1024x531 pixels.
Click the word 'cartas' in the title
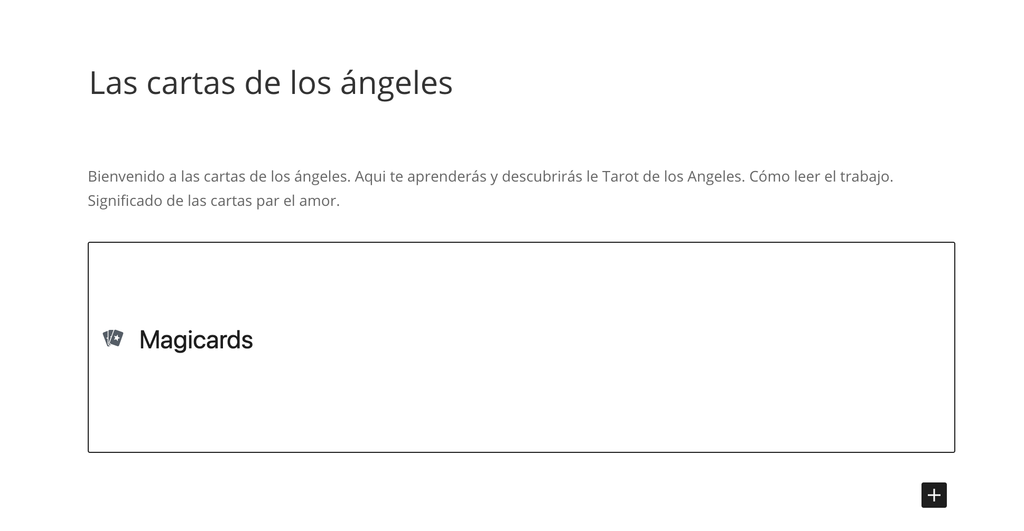[x=191, y=83]
